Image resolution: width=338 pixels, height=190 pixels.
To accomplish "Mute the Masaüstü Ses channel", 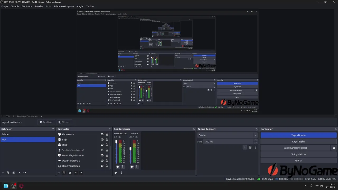I will pyautogui.click(x=118, y=167).
